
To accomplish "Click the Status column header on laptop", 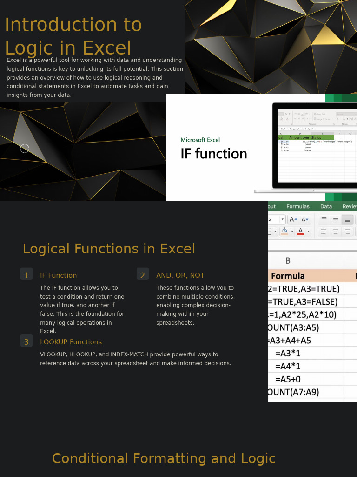I will [323, 138].
